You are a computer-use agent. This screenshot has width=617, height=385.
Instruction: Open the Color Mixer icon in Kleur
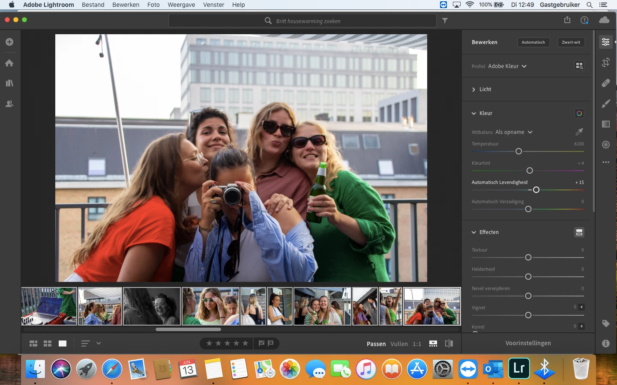[579, 113]
